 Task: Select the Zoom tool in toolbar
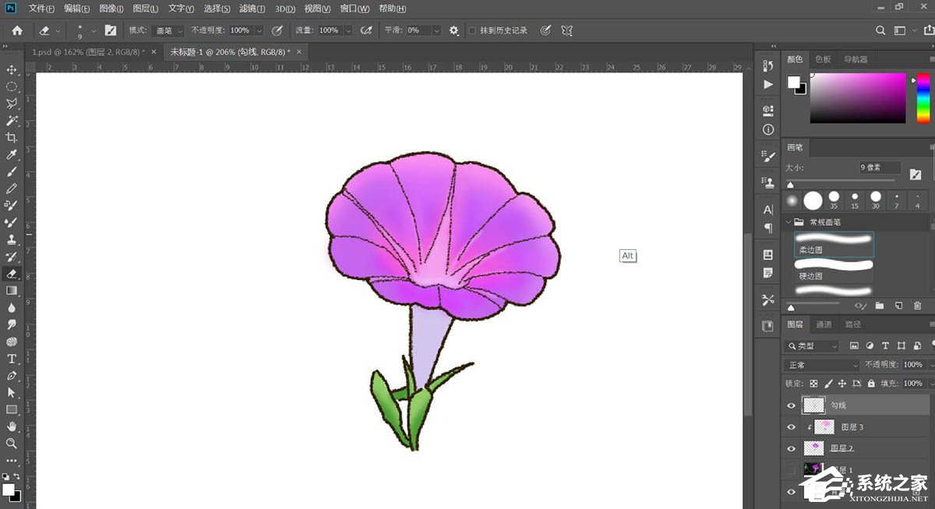12,444
